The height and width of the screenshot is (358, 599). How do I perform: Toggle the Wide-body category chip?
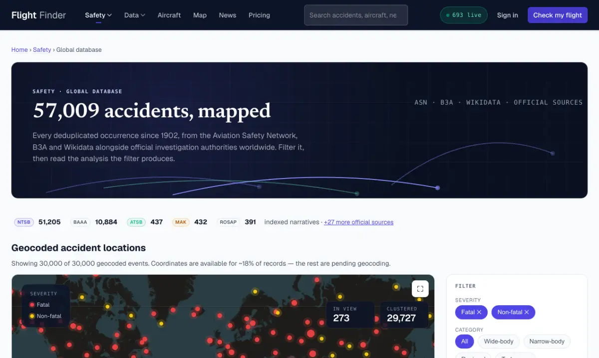tap(499, 342)
